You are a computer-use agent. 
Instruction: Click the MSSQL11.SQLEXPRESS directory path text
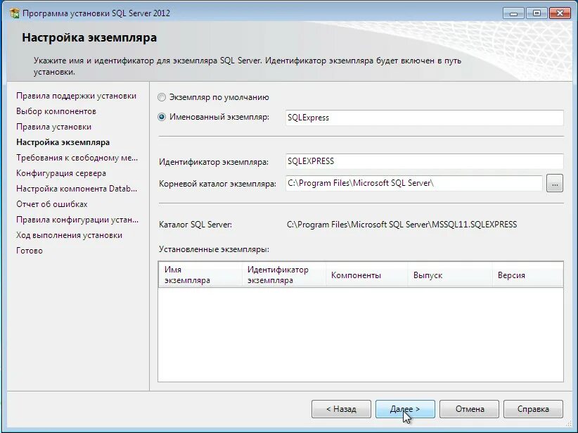click(x=402, y=225)
